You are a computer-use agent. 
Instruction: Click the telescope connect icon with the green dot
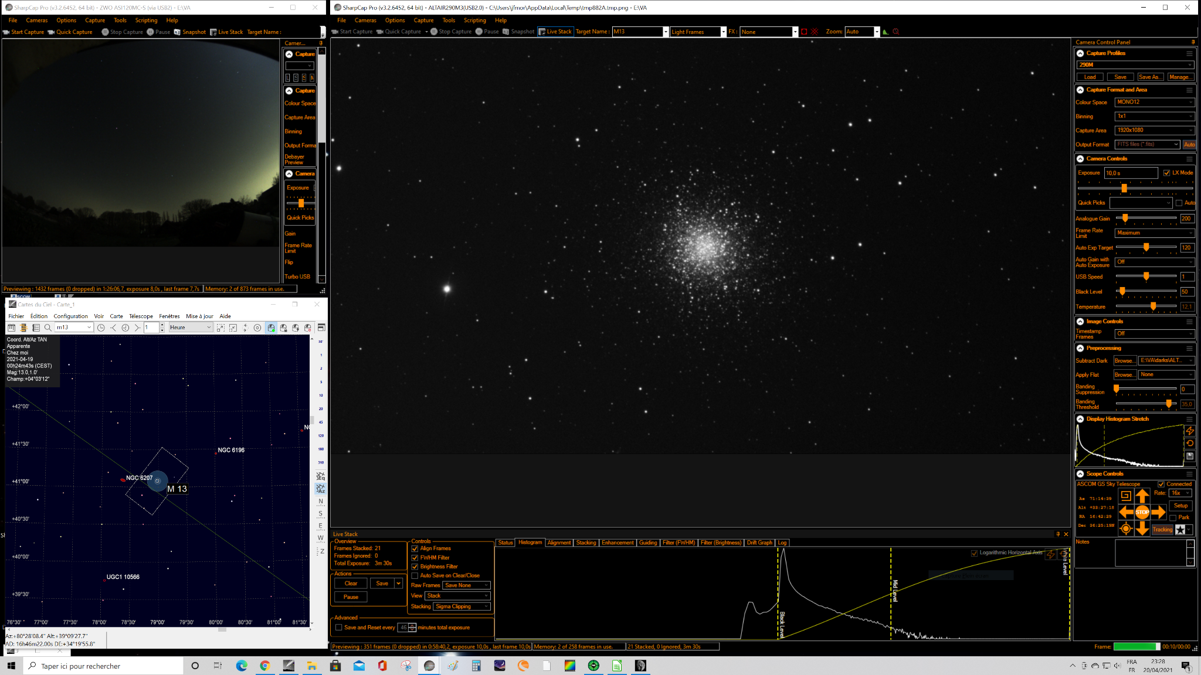tap(271, 328)
